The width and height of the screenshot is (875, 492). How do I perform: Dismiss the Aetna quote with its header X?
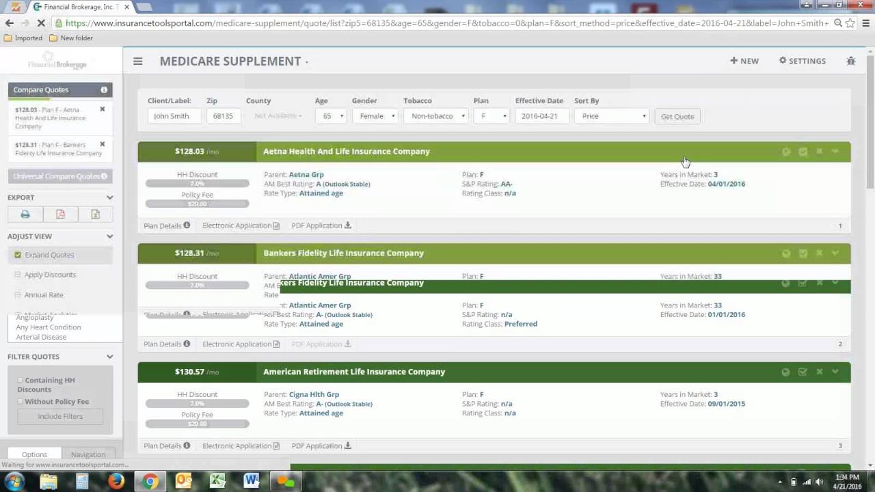point(819,152)
